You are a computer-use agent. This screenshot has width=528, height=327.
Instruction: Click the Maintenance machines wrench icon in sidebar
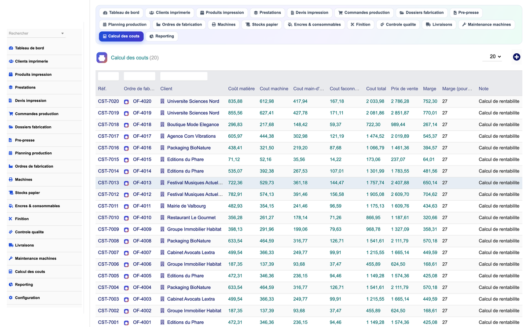pyautogui.click(x=11, y=258)
